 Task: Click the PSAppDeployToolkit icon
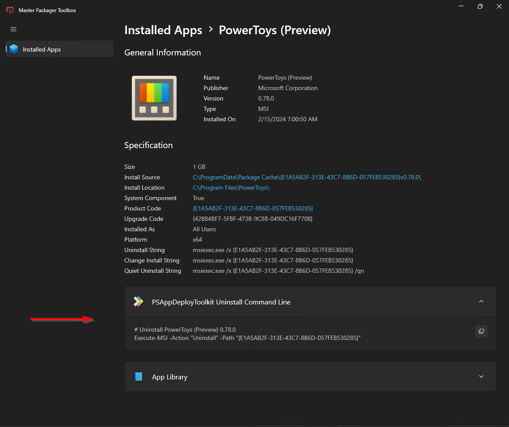coord(139,302)
